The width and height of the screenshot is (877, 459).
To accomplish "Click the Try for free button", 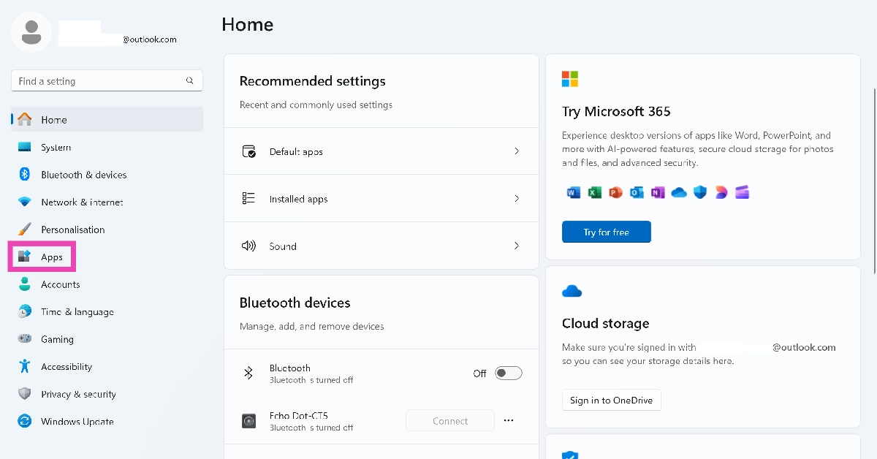I will point(607,232).
